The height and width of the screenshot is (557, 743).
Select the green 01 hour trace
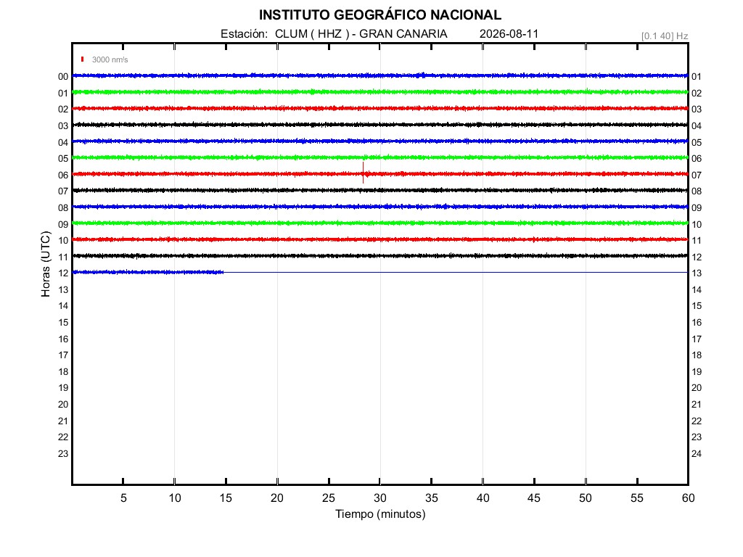(x=380, y=92)
